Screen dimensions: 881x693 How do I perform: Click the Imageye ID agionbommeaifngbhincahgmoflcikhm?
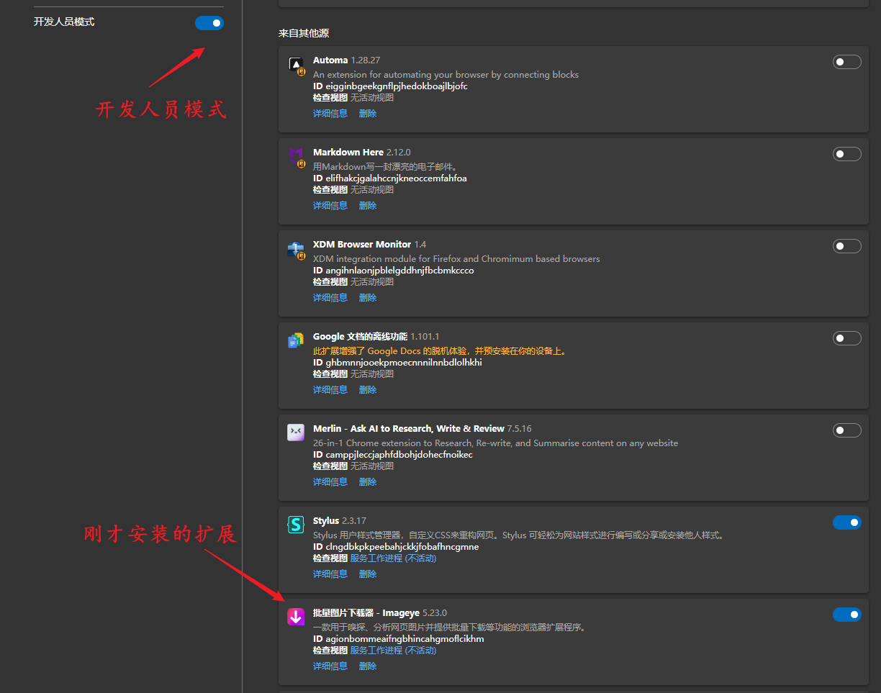click(x=399, y=639)
